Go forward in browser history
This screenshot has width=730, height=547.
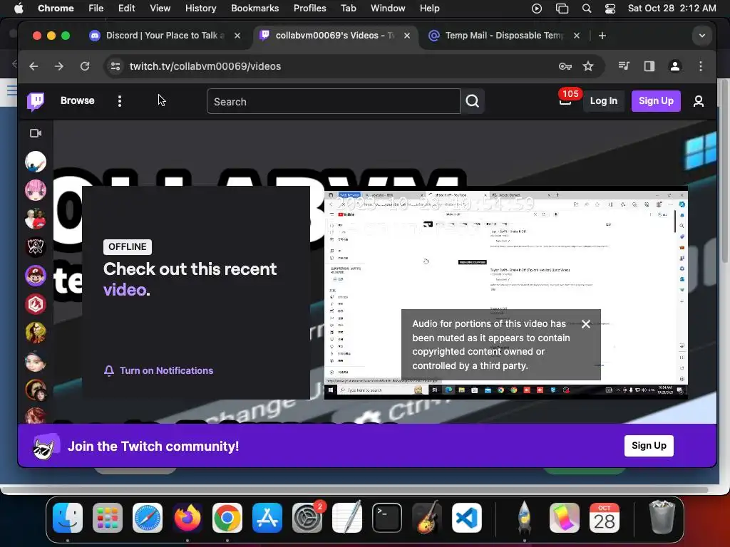[59, 66]
